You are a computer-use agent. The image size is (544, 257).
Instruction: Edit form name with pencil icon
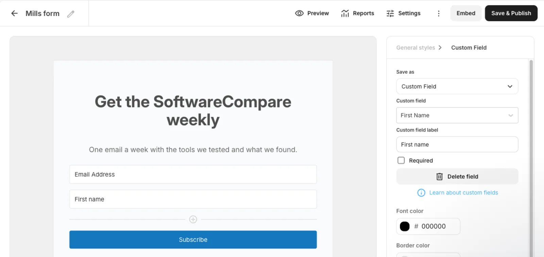(x=71, y=14)
